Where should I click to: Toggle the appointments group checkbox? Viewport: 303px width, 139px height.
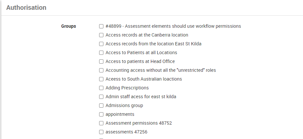tap(101, 114)
